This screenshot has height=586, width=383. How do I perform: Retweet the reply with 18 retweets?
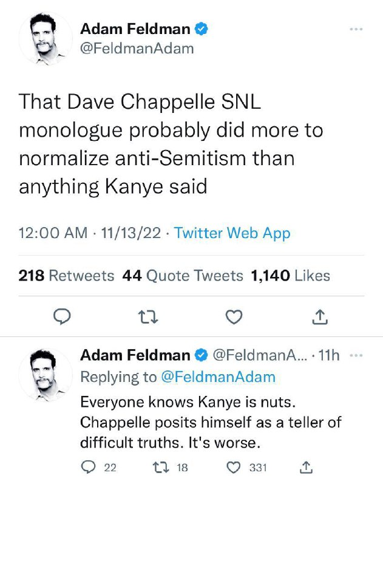pos(160,467)
